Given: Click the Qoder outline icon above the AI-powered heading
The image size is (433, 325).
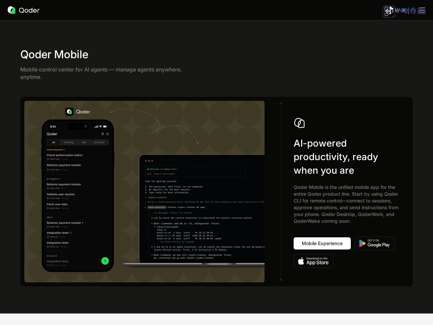Looking at the screenshot, I should [299, 123].
